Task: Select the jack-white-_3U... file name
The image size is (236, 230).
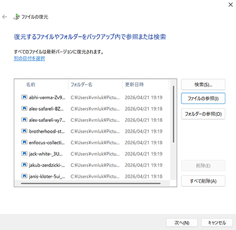Action: click(46, 154)
